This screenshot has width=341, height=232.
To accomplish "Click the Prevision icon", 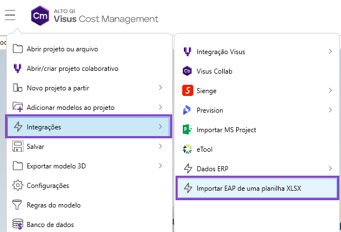I will tap(187, 110).
